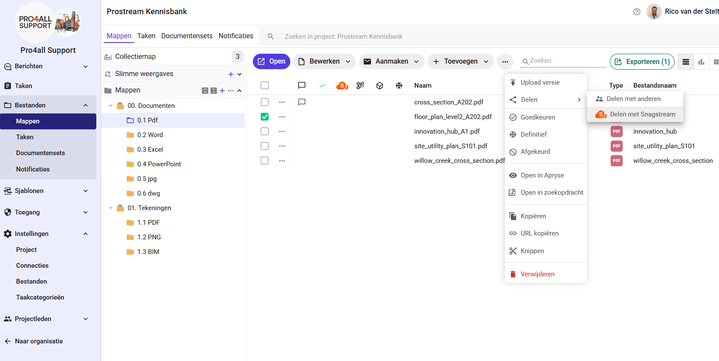
Task: Click the Exporteren (1) button
Action: coord(642,61)
